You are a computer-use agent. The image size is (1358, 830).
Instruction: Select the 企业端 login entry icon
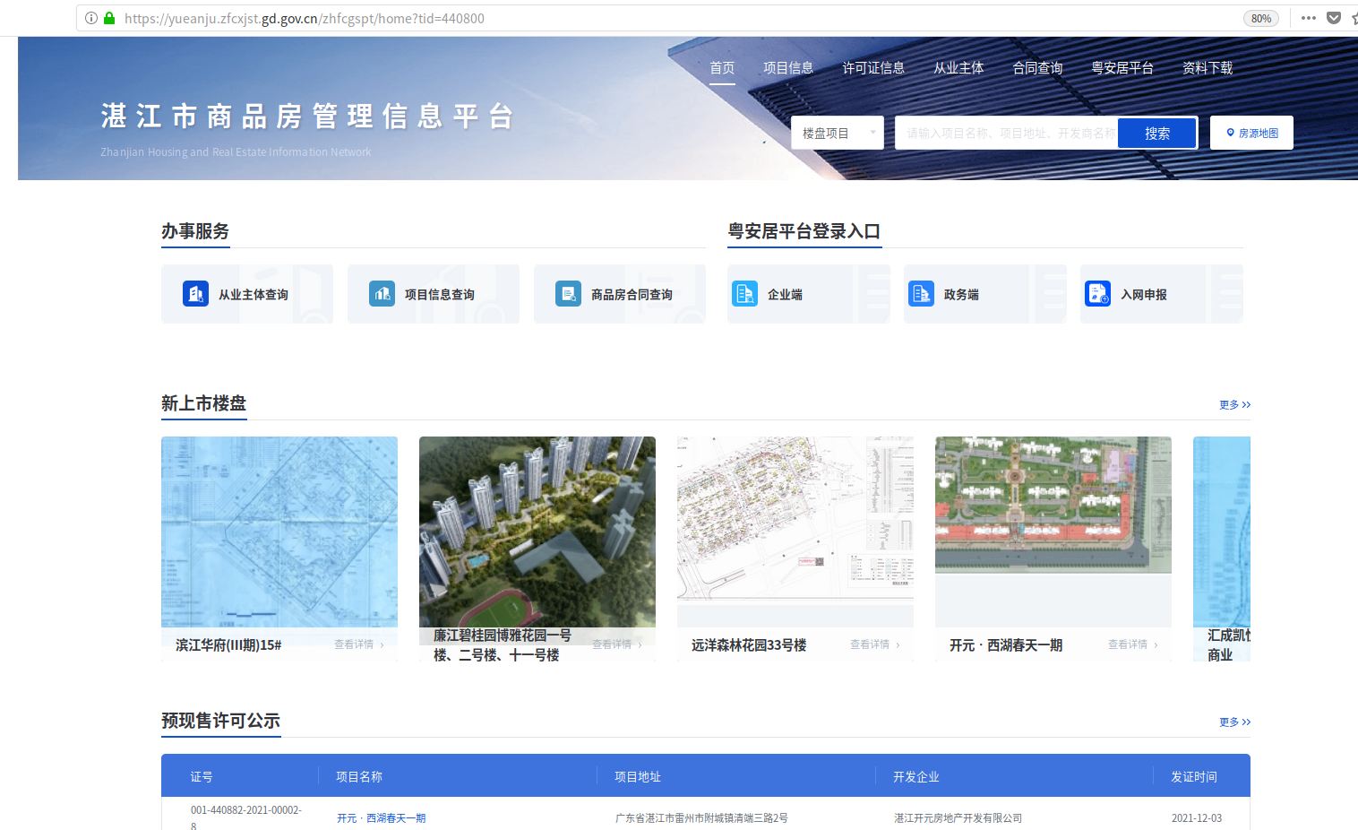(x=744, y=293)
